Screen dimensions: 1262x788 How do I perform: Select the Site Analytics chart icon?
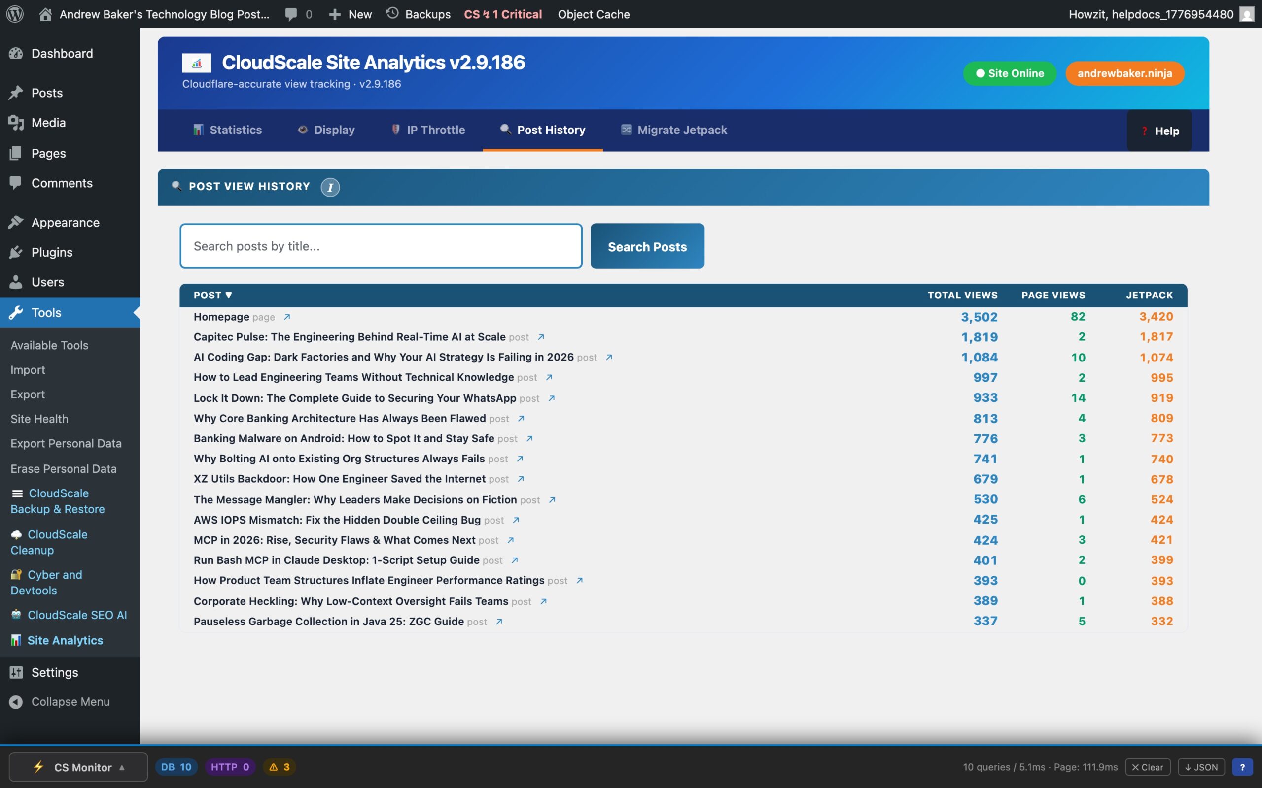click(16, 640)
